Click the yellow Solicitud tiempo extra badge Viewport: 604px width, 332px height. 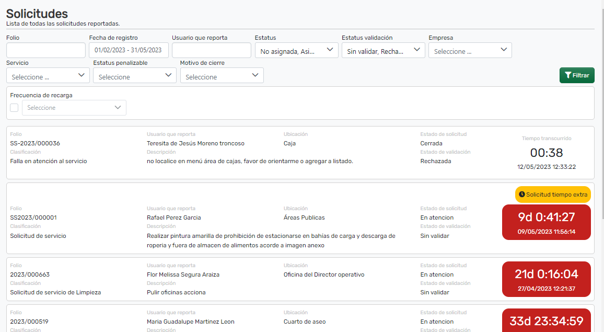[553, 194]
